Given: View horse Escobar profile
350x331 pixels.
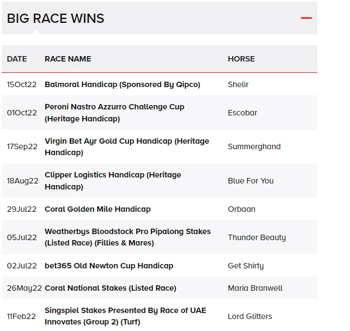Looking at the screenshot, I should [242, 113].
